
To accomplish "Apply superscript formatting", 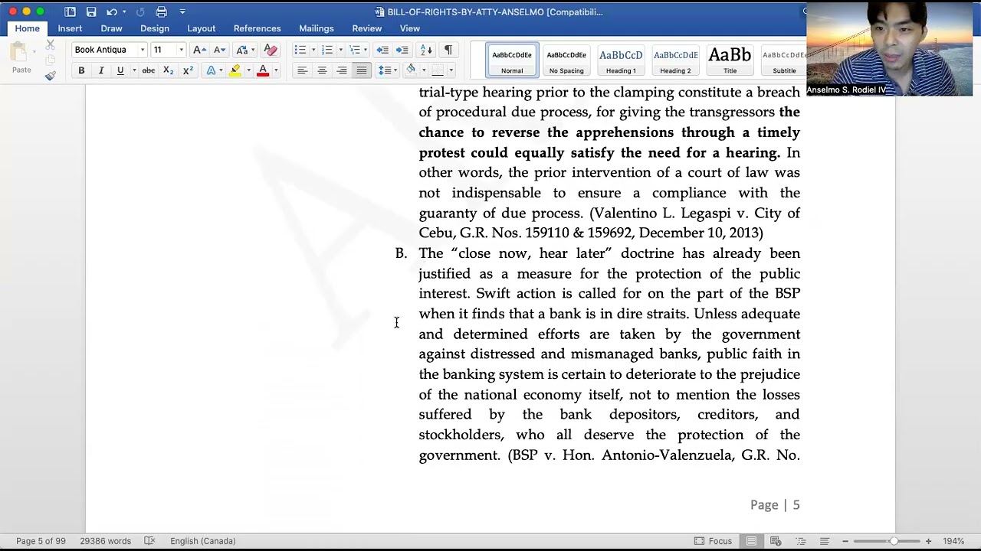I will click(188, 70).
